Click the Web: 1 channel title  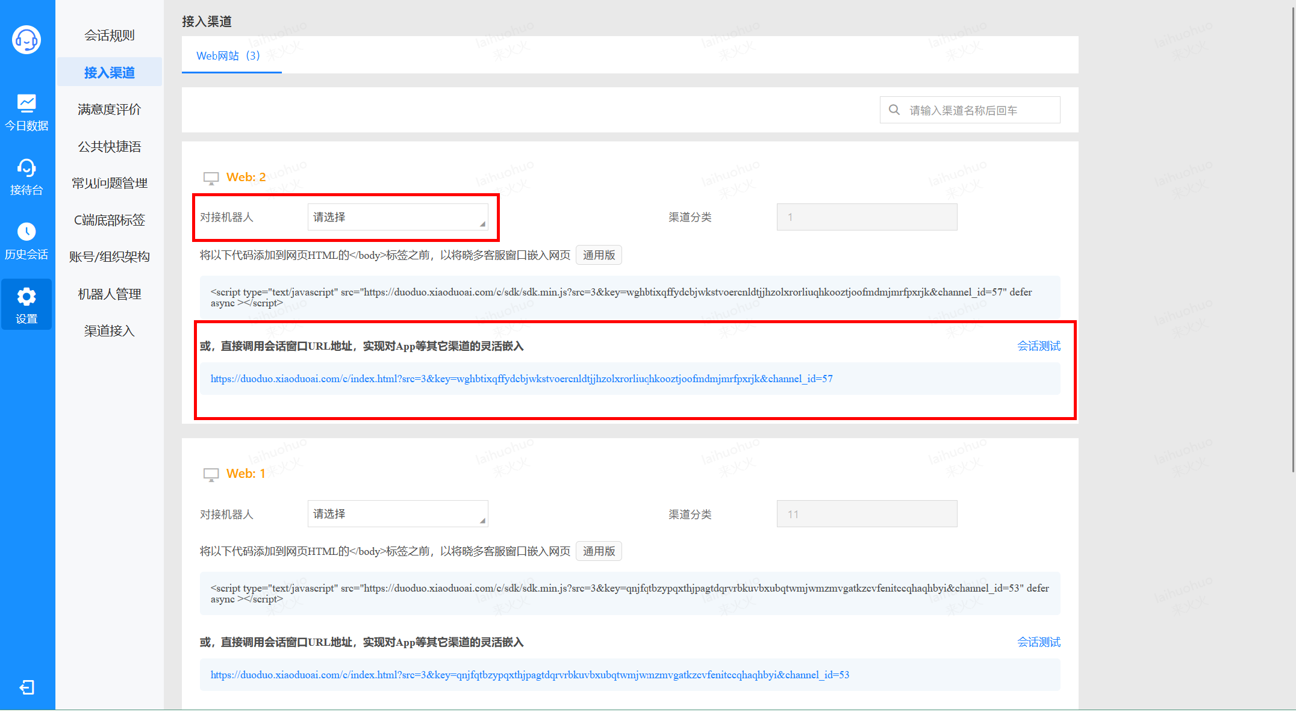point(246,474)
